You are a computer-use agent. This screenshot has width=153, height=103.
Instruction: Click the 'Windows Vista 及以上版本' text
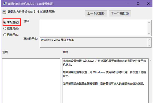coord(57,40)
